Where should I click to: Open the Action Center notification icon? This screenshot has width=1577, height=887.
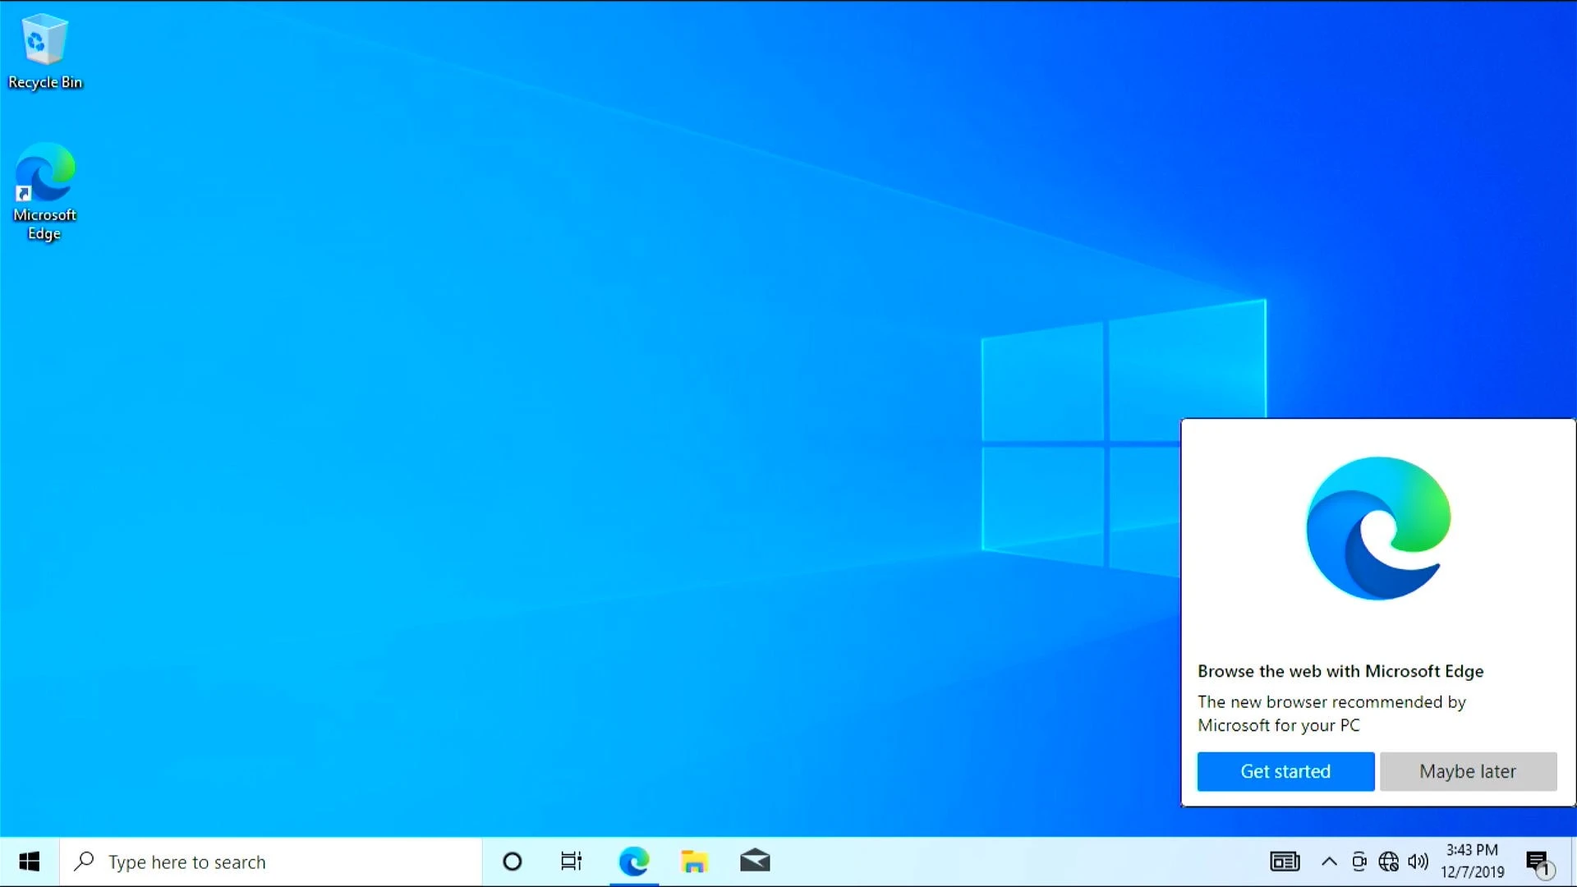pos(1538,862)
